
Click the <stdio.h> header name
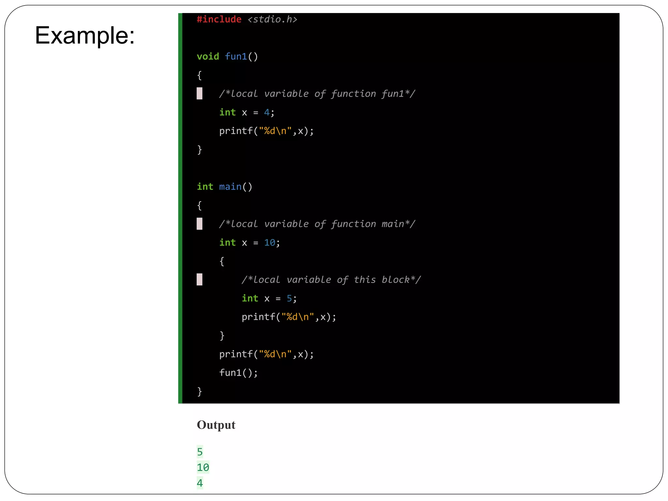(x=272, y=20)
